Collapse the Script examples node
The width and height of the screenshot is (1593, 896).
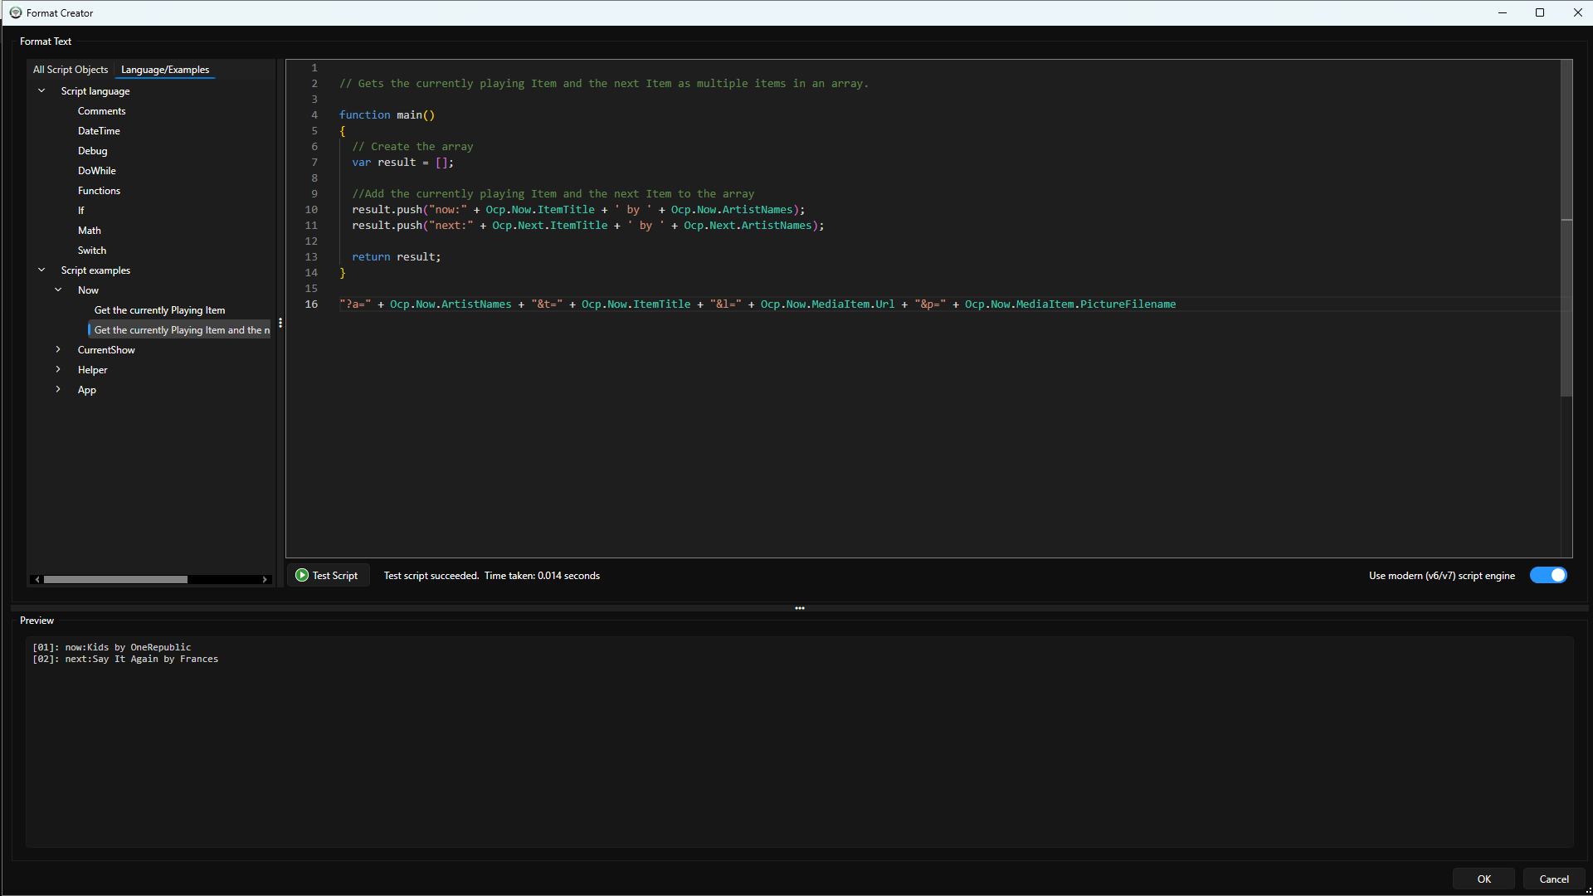pos(41,270)
